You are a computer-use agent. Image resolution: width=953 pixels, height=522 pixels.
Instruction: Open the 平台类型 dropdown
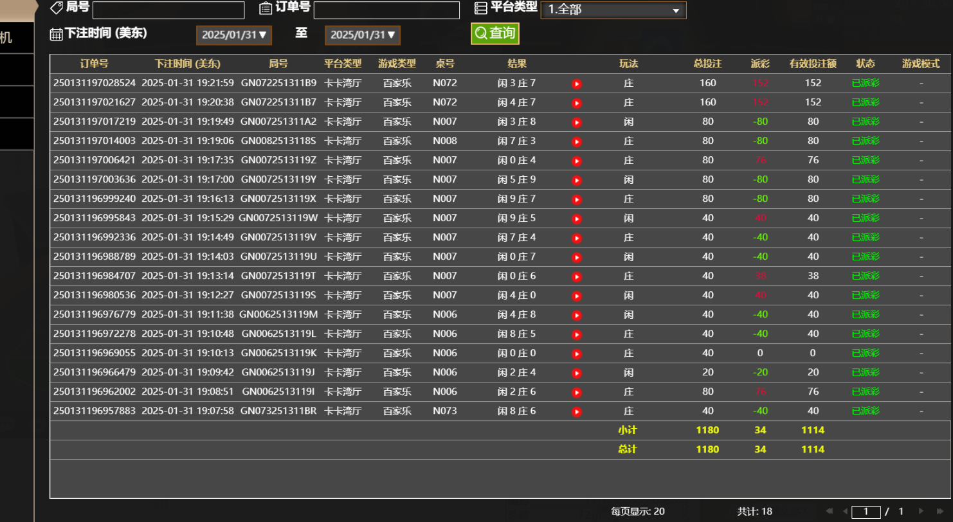point(613,10)
